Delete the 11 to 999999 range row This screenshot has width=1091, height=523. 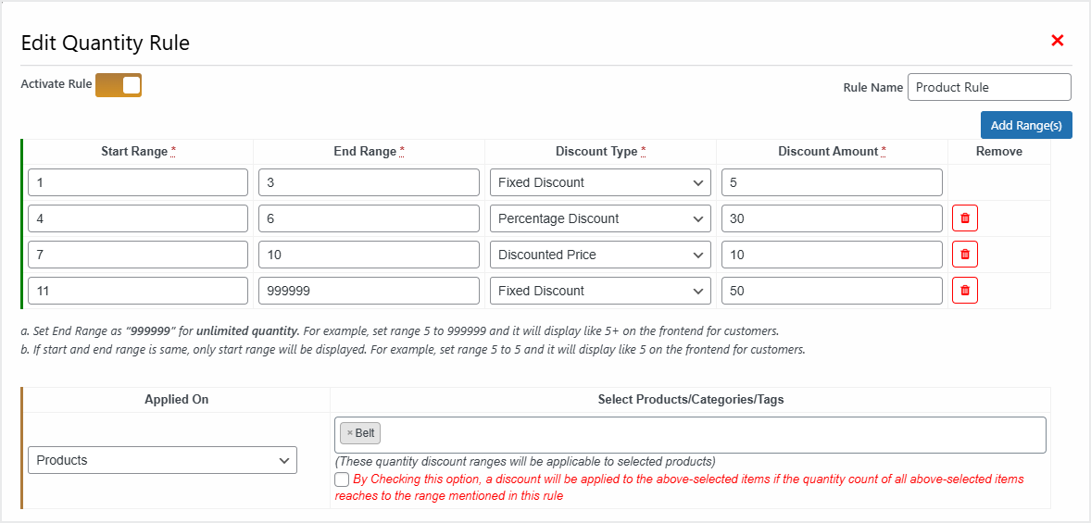965,291
